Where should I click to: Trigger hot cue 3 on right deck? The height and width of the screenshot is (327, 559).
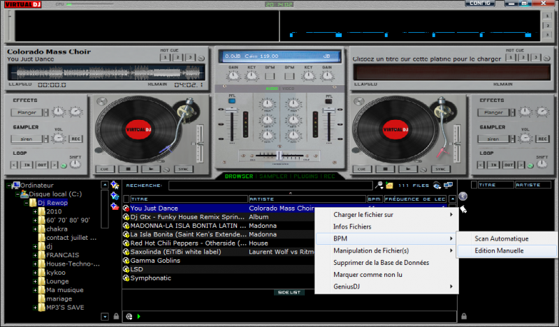[x=535, y=58]
